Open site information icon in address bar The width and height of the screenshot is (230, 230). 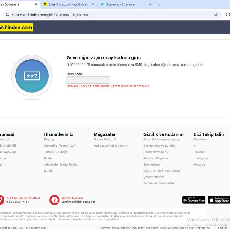coord(7,15)
